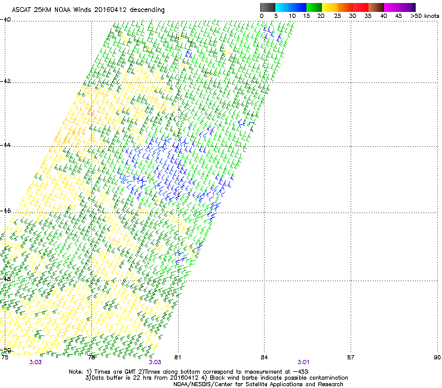The image size is (442, 388).
Task: Click the red 30-35 knots color swatch
Action: tap(361, 7)
